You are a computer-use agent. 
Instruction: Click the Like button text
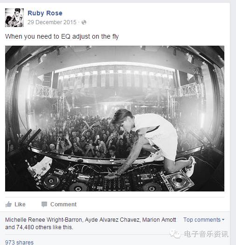[20, 204]
